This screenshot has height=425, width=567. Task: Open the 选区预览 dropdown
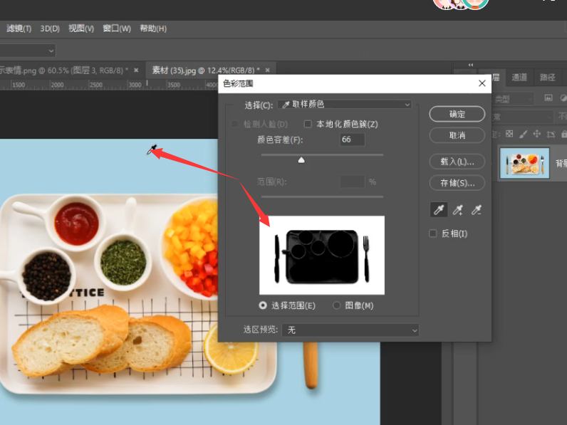click(350, 330)
